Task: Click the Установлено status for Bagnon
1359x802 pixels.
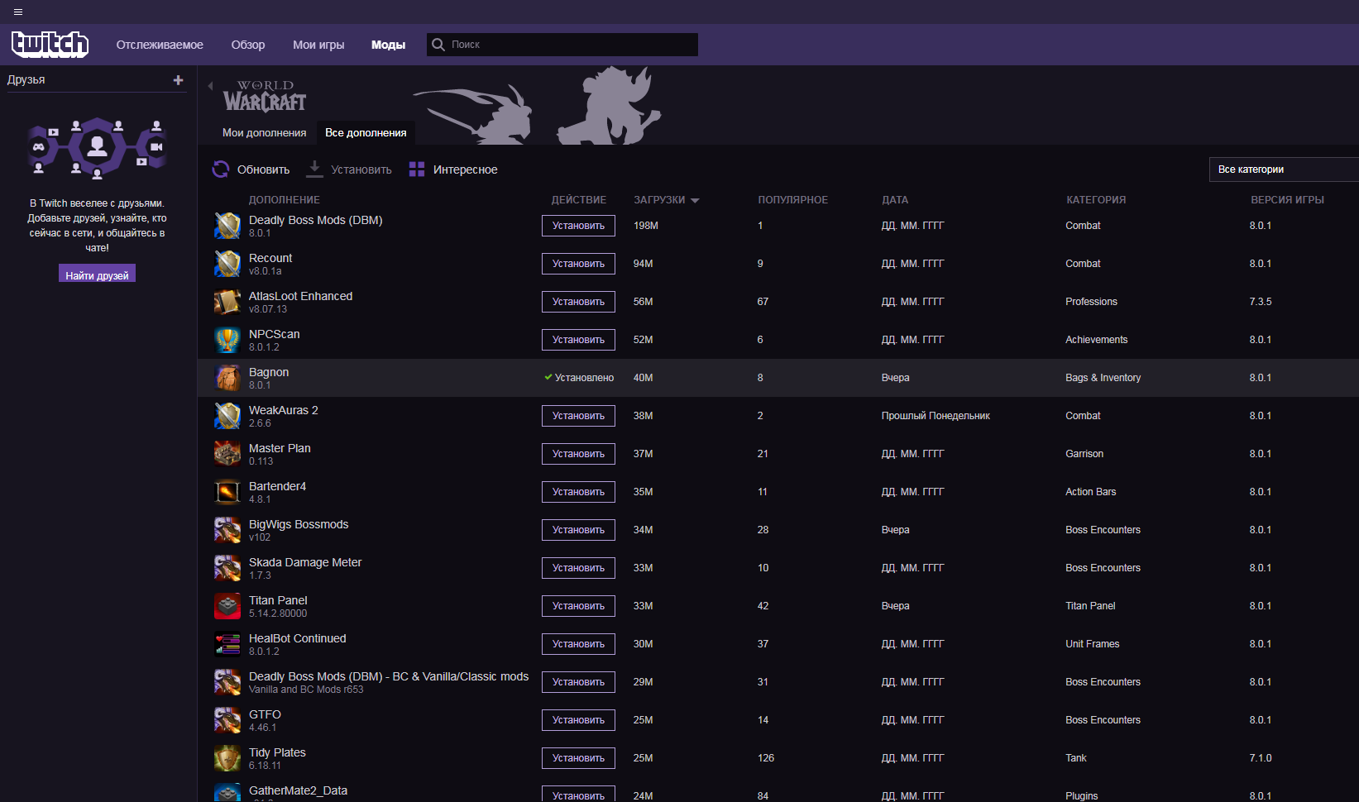Action: (x=579, y=378)
